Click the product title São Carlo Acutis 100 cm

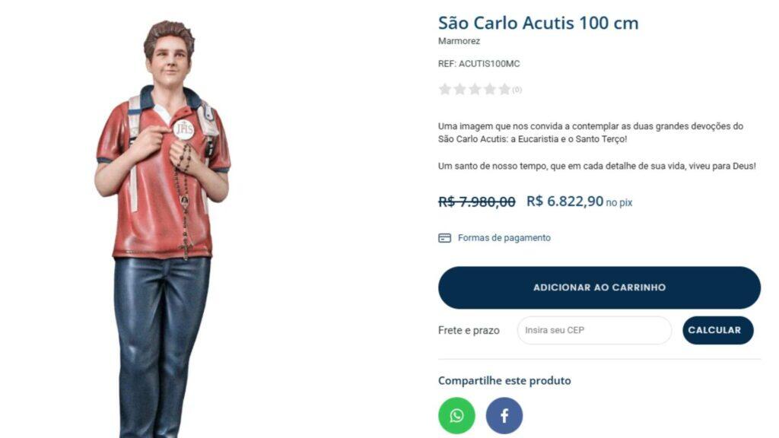(538, 23)
